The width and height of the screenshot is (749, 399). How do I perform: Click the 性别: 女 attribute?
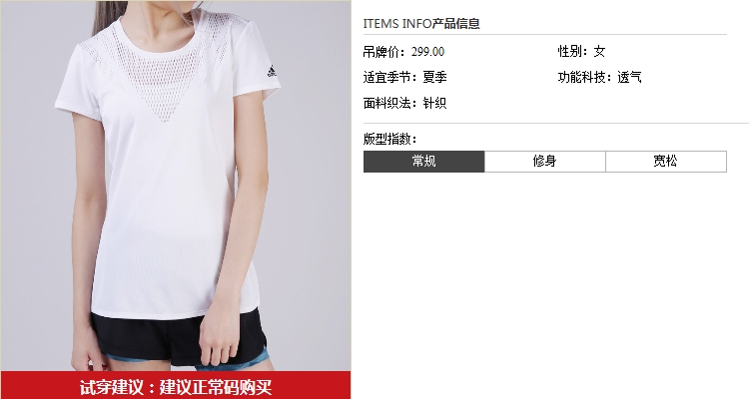[582, 52]
